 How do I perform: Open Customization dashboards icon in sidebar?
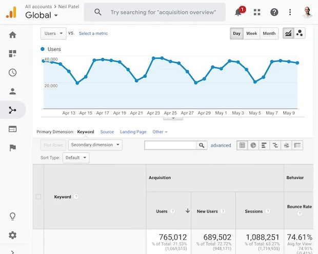pyautogui.click(x=12, y=54)
